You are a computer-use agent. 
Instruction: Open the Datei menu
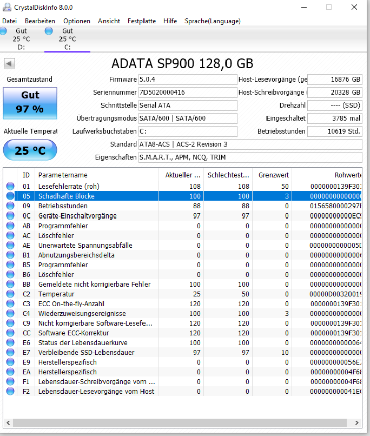[x=9, y=21]
